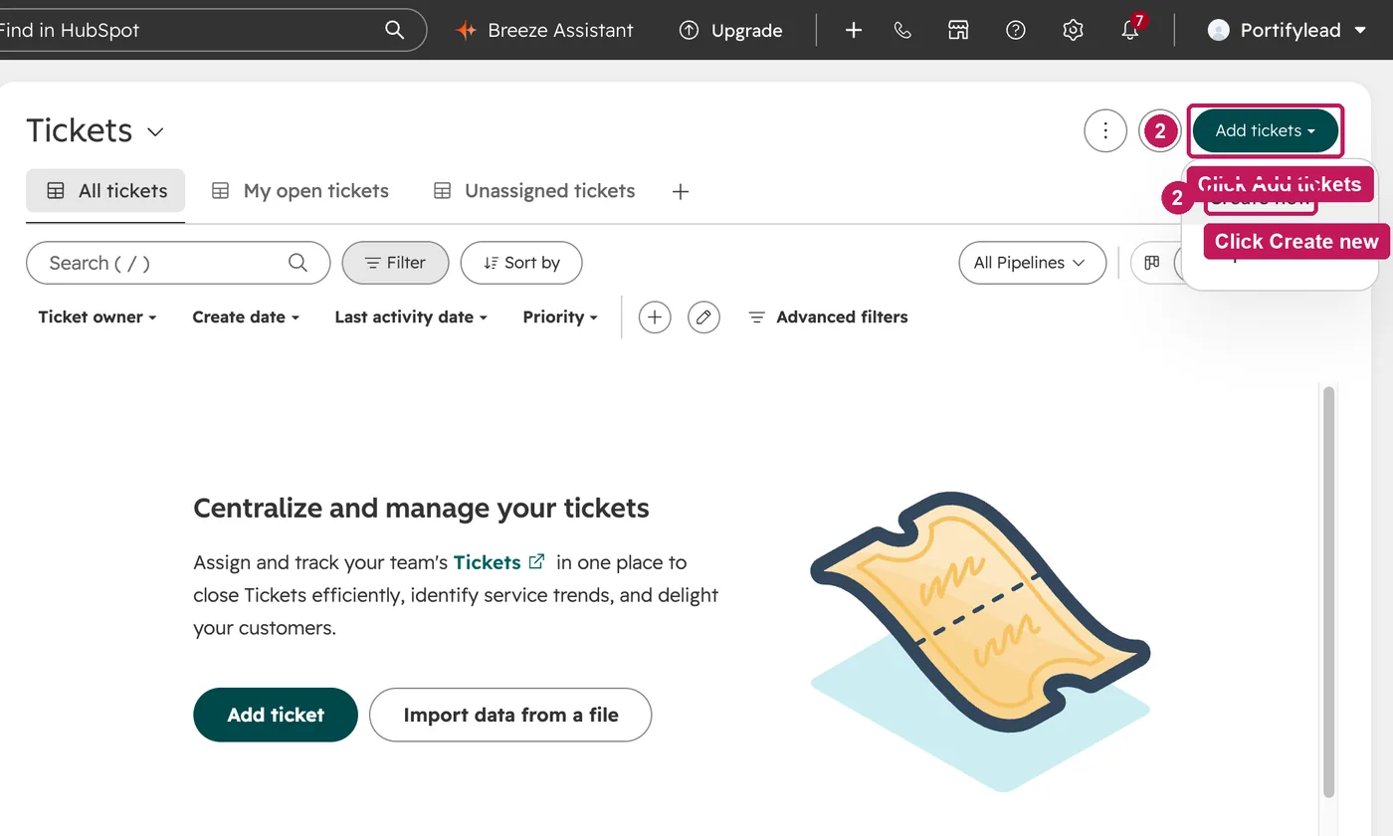Open the Sort by options
1393x836 pixels.
521,263
